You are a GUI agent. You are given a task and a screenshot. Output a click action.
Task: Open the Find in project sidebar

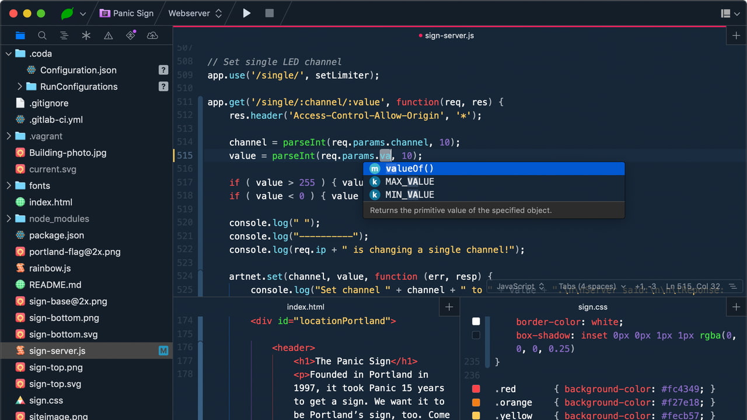point(42,36)
